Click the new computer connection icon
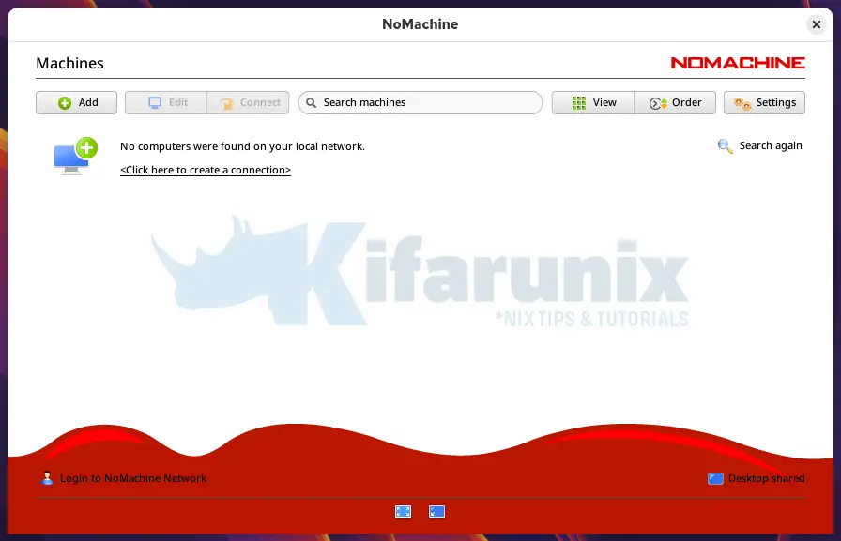The image size is (841, 541). point(75,156)
